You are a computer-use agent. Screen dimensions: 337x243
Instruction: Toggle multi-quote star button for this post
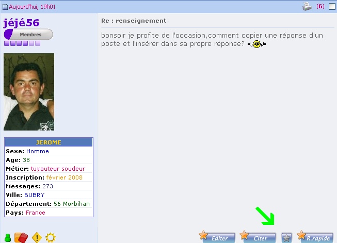pyautogui.click(x=286, y=238)
